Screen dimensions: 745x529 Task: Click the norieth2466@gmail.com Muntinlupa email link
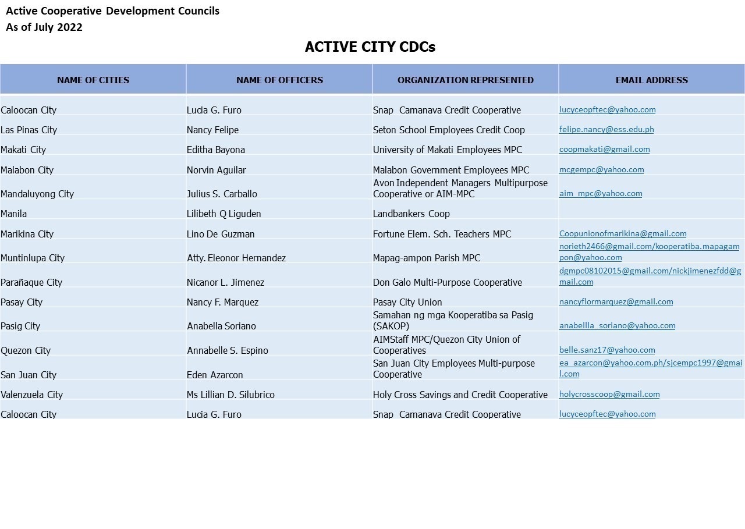click(x=650, y=252)
